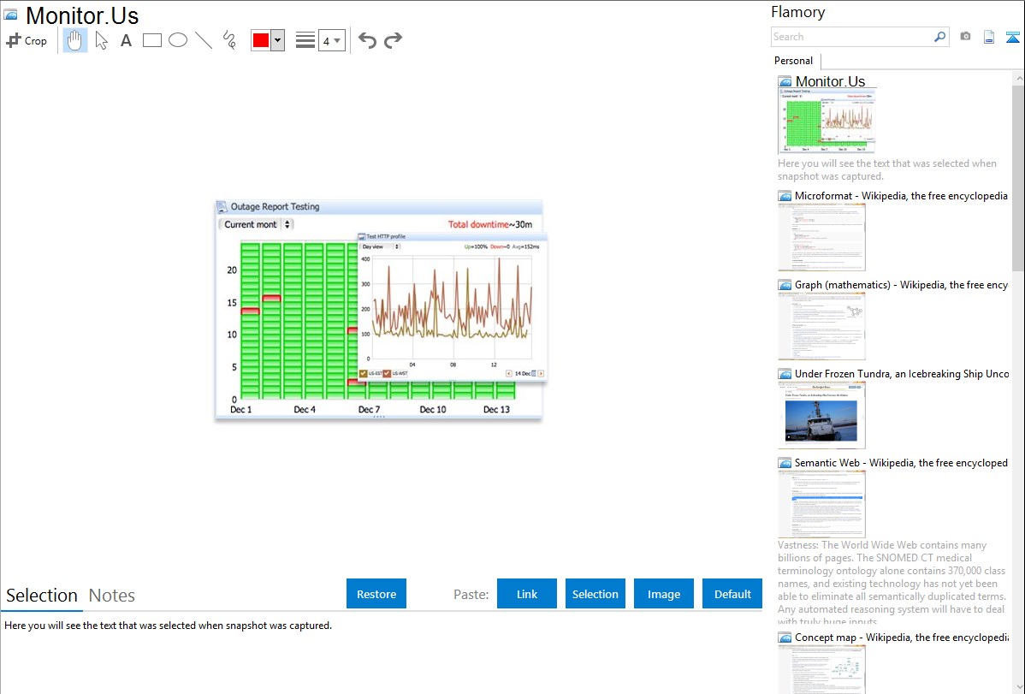This screenshot has height=694, width=1025.
Task: Open the Personal tab
Action: [x=793, y=61]
